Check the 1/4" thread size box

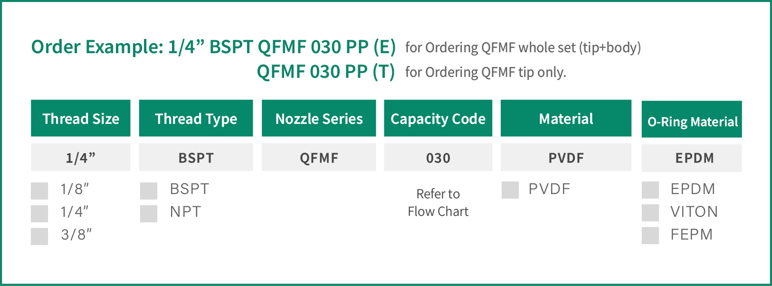39,213
